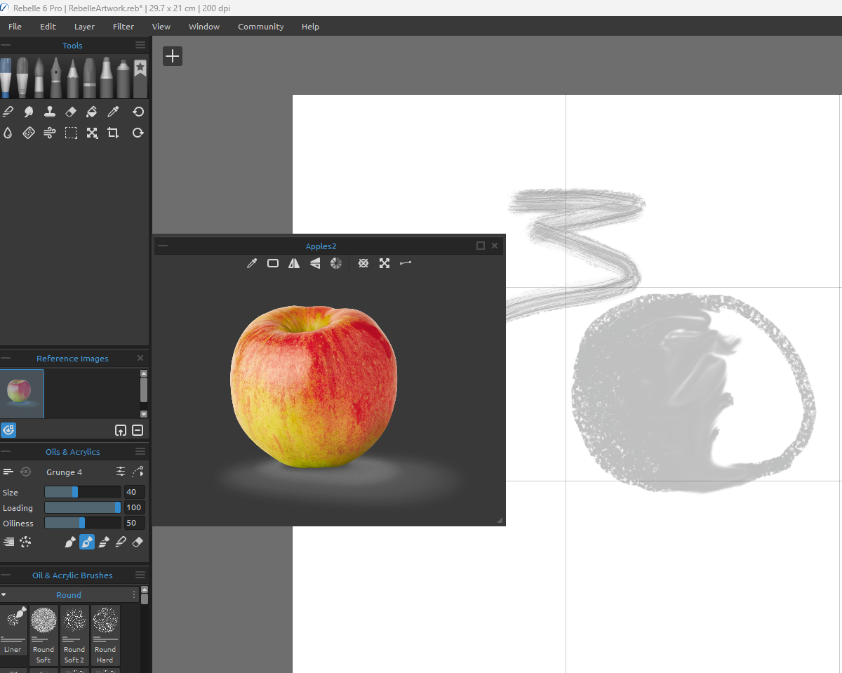Screen dimensions: 842x673
Task: Open the Round brush group options menu
Action: pyautogui.click(x=134, y=594)
